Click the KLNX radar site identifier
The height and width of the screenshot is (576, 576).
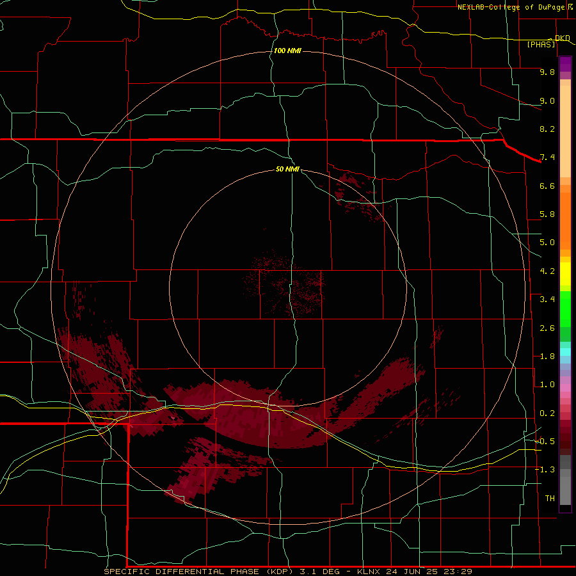coord(369,572)
